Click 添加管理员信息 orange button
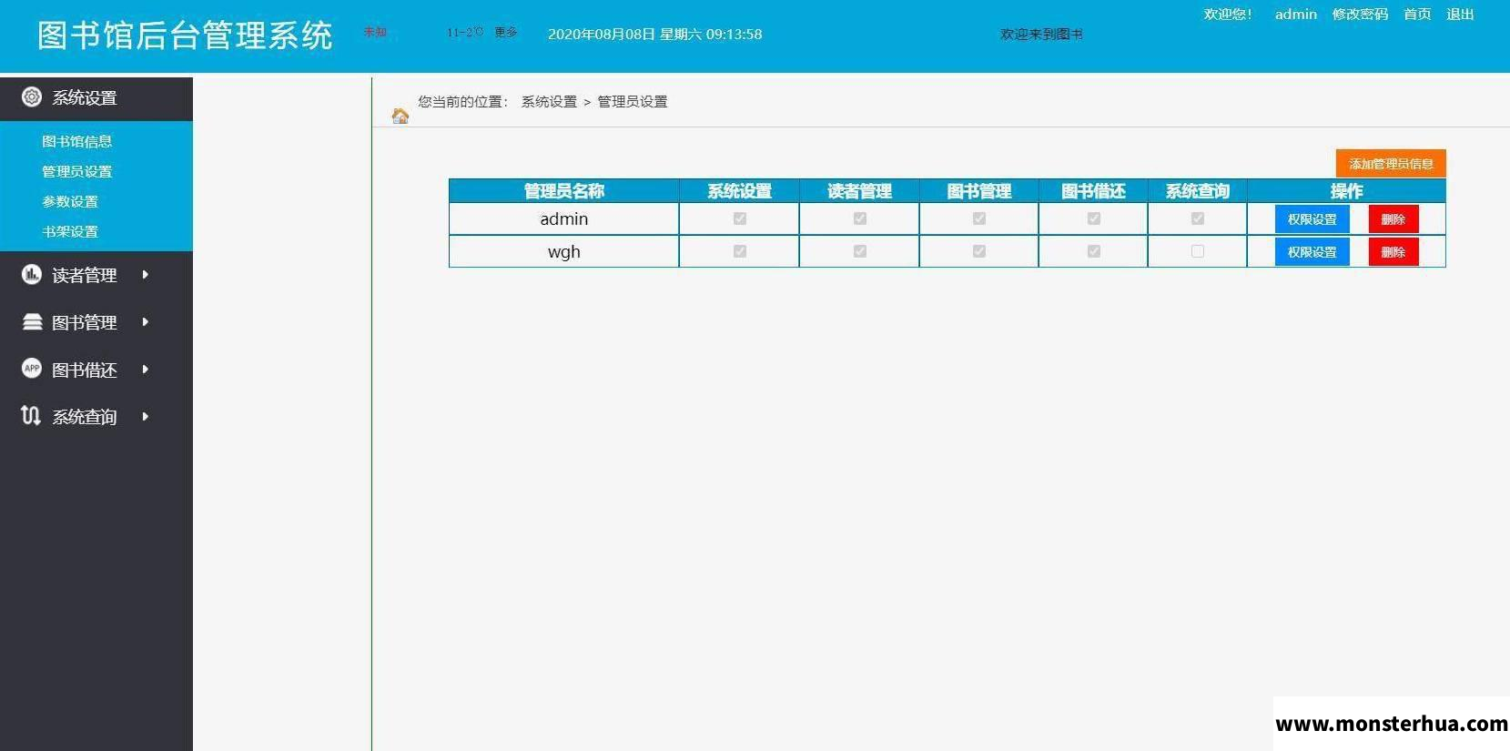Screen dimensions: 1510x751 pos(1391,164)
